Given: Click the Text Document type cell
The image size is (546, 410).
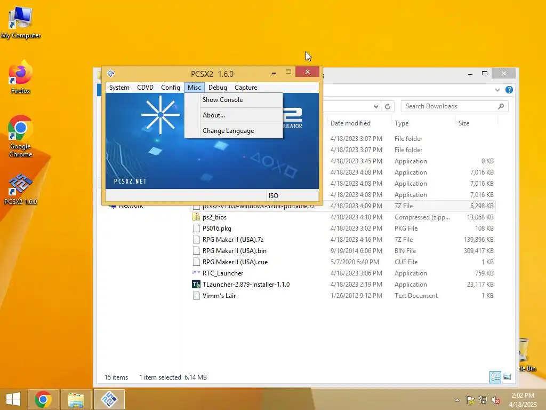Looking at the screenshot, I should 416,296.
